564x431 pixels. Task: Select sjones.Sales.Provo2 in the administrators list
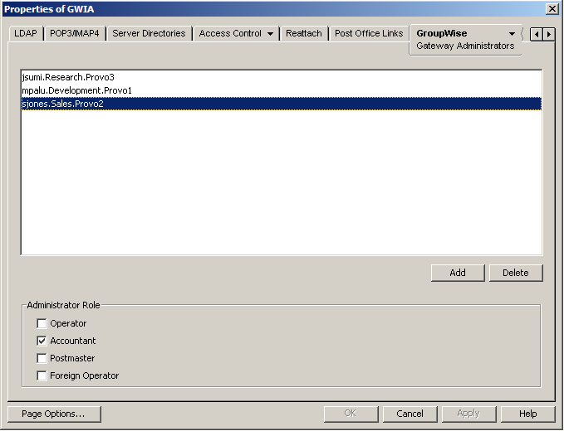[x=282, y=104]
